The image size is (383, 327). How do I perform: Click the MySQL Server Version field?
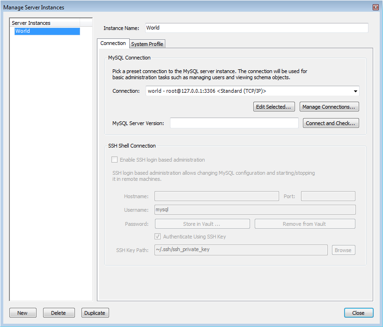[234, 123]
